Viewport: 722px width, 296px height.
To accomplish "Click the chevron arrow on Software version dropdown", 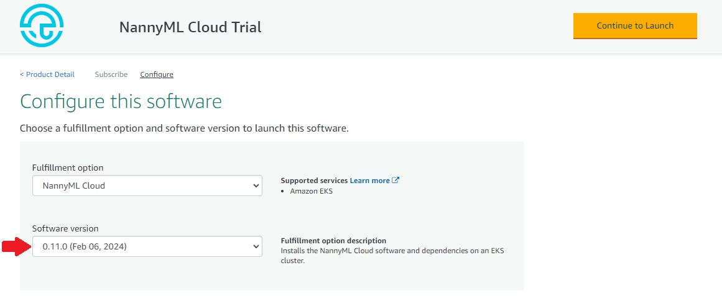I will point(256,246).
